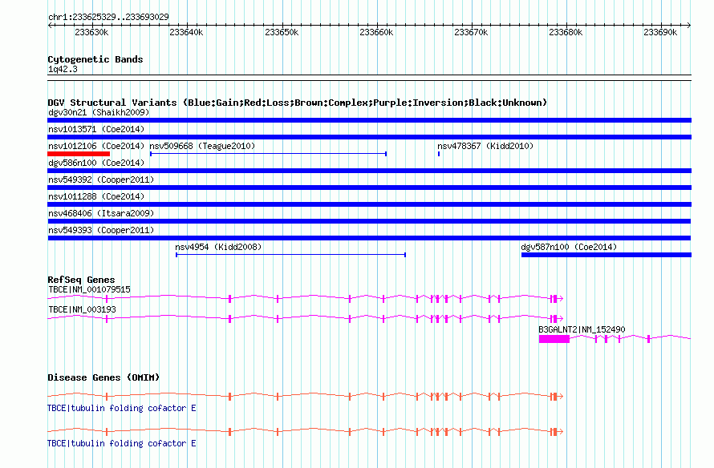Select the RefSeq Genes track title
The width and height of the screenshot is (714, 468).
[x=82, y=280]
